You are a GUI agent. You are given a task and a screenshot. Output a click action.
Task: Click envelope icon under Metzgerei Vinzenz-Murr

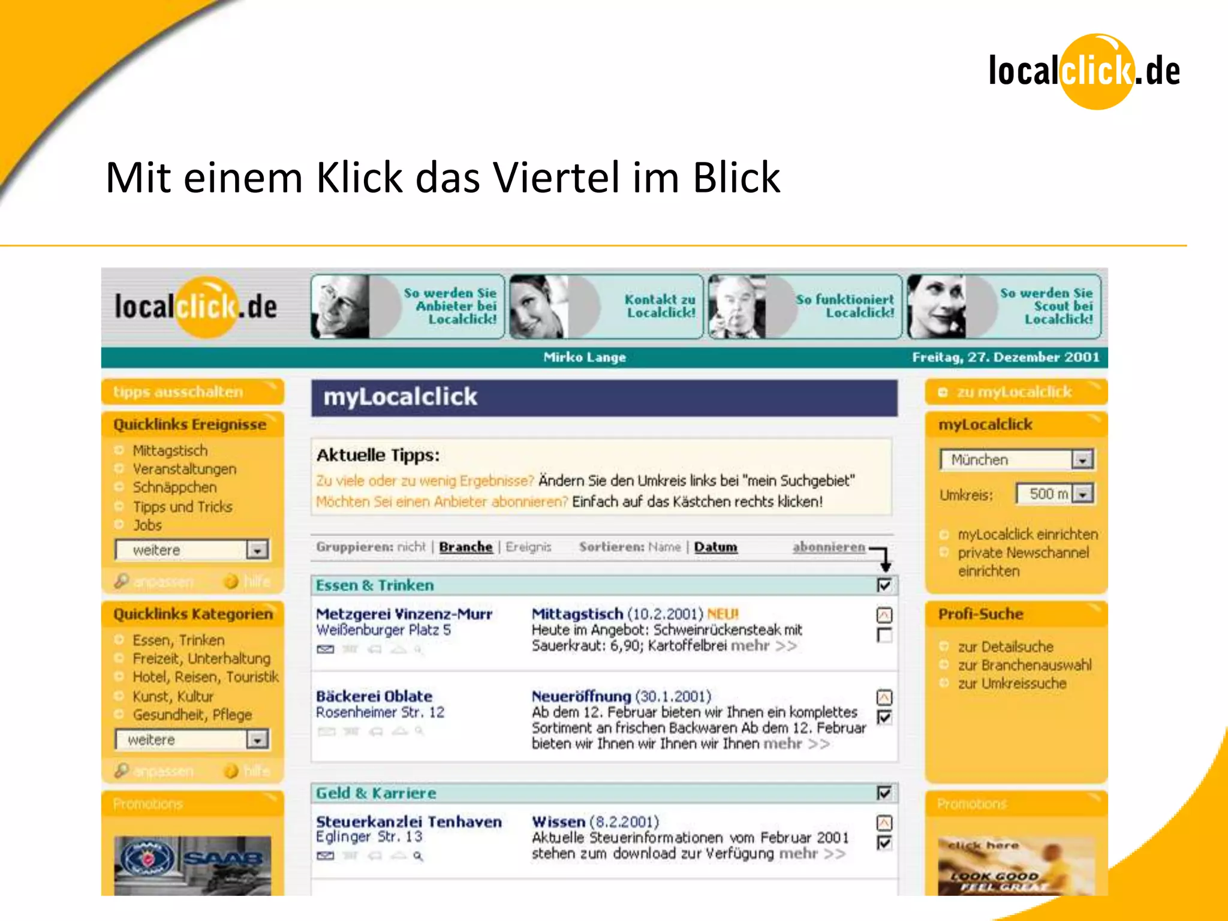click(x=325, y=649)
